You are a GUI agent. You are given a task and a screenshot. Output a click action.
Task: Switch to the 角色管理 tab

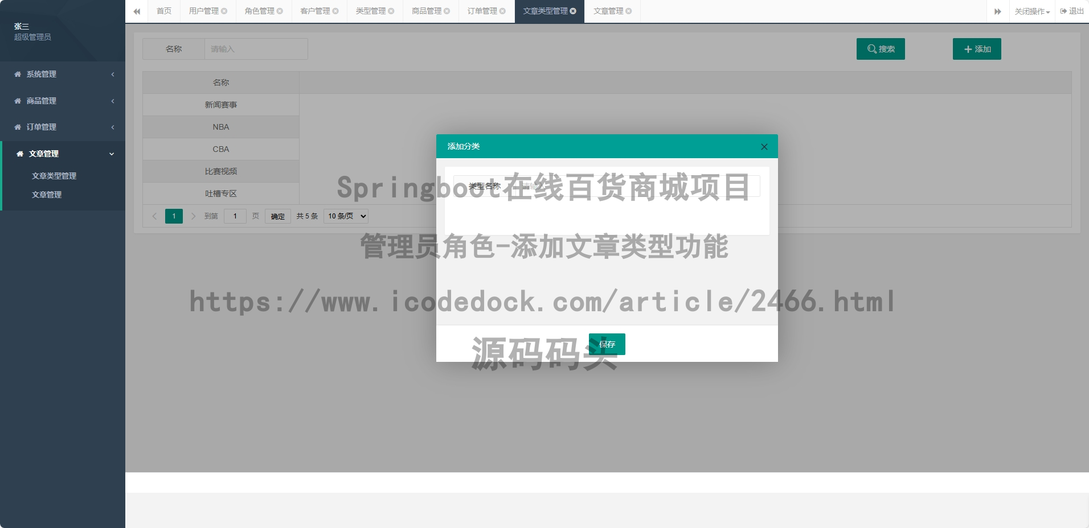(260, 11)
